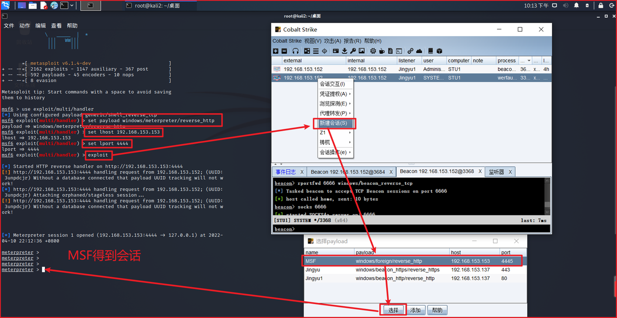Click the notification bell in the system tray
Viewport: 617px width, 318px height.
pos(577,5)
